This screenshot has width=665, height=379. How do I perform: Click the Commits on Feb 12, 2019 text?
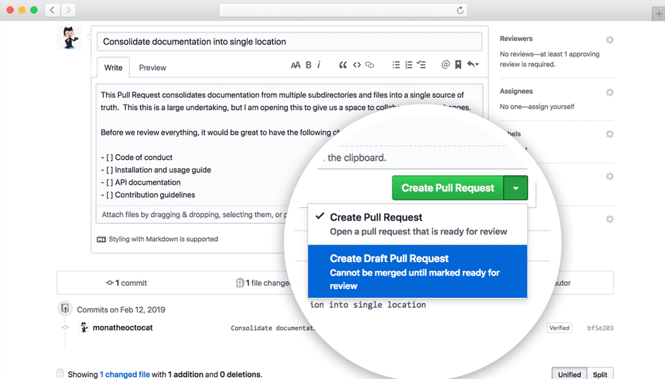point(121,310)
